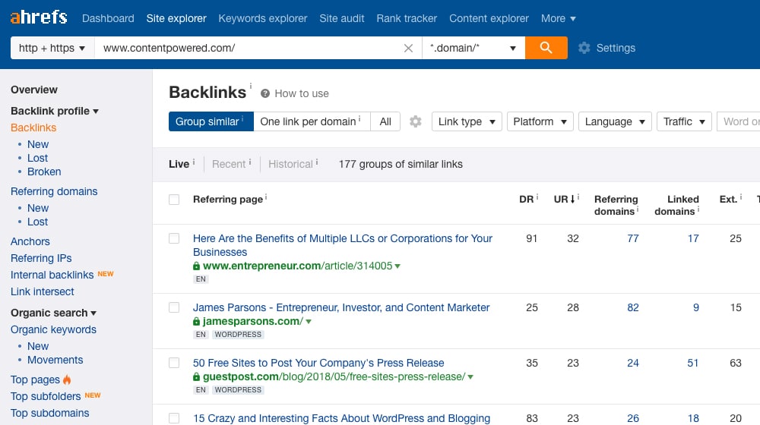
Task: Check the 50 Free Sites row checkbox
Action: pos(174,363)
